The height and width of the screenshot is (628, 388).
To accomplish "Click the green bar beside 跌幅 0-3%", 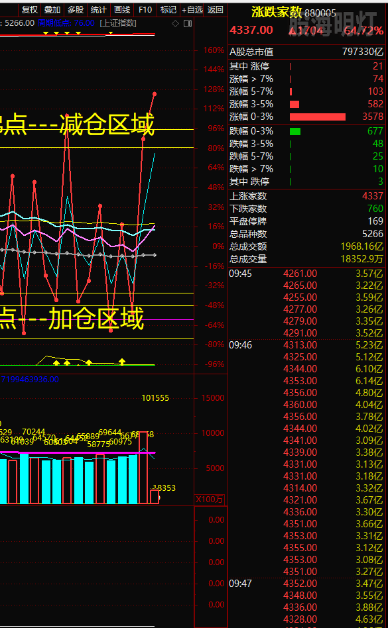I will (x=295, y=131).
